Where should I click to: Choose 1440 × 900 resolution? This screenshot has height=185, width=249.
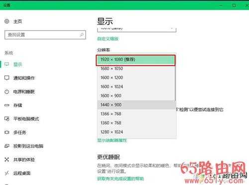(136, 105)
